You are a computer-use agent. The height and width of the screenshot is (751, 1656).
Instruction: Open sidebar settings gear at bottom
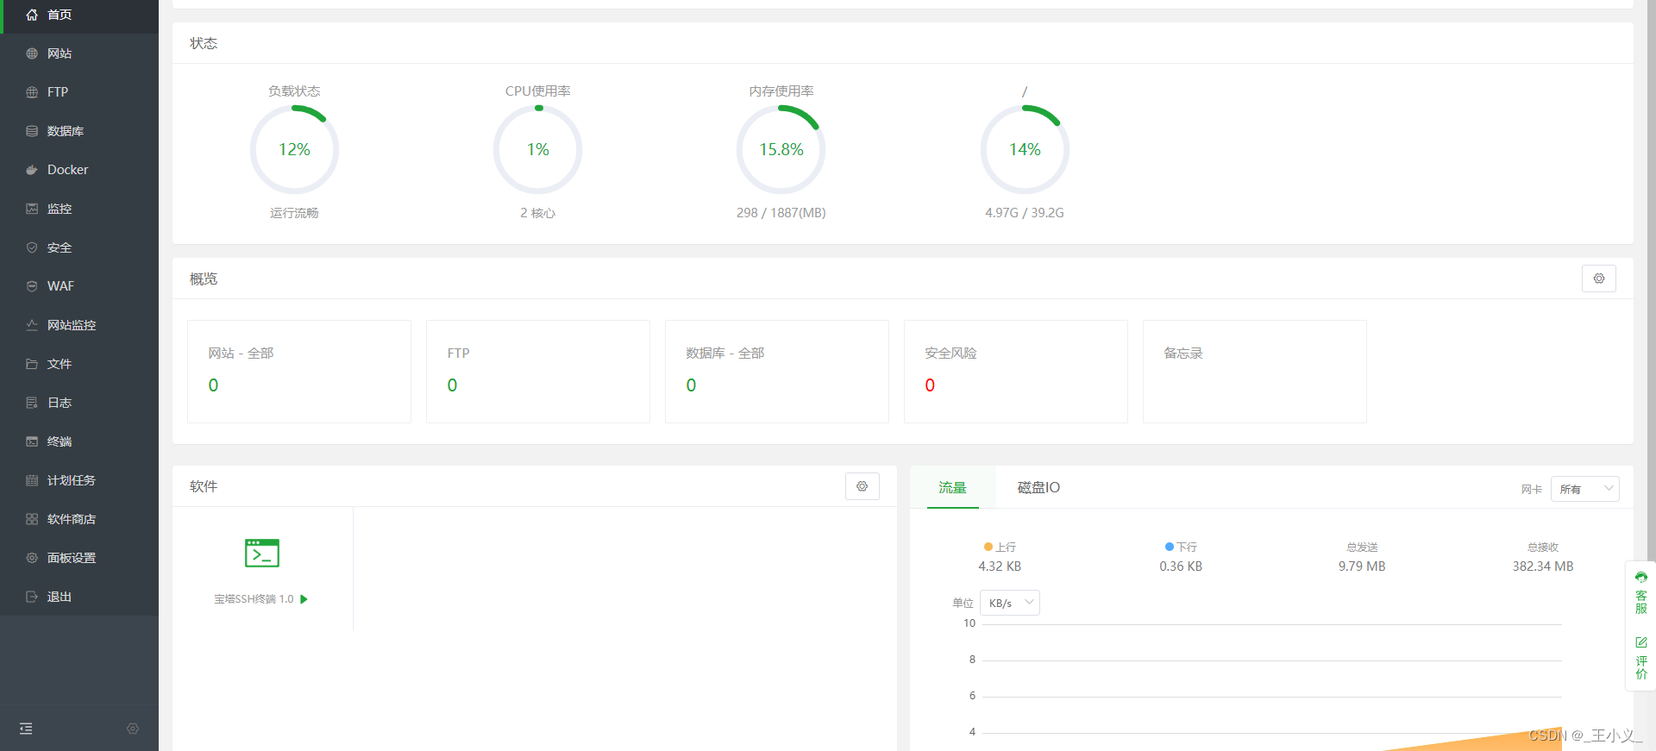point(133,729)
